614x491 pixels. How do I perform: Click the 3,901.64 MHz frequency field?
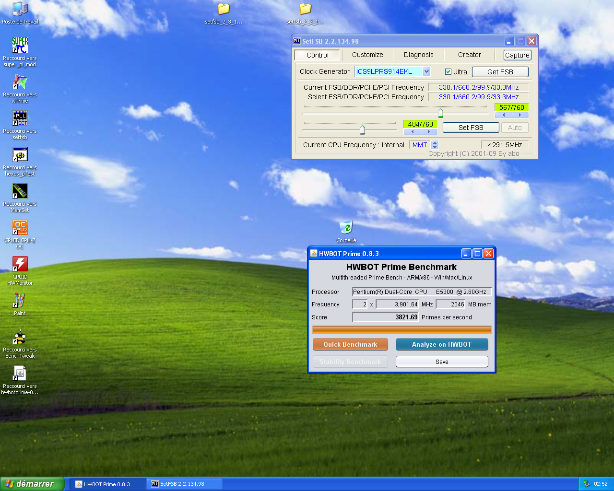398,304
